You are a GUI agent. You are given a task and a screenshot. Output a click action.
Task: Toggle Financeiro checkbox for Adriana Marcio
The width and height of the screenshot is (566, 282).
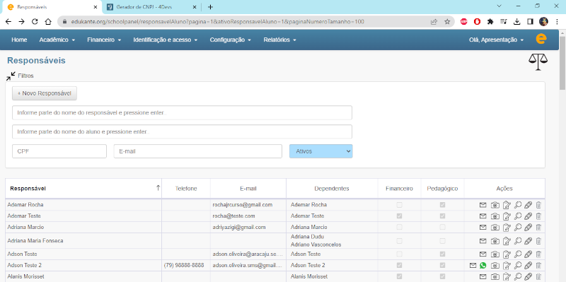pos(399,227)
